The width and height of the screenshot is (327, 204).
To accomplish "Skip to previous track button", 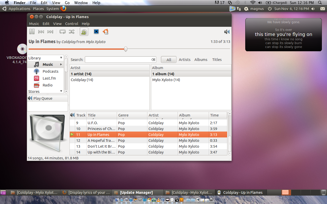I will (x=41, y=32).
